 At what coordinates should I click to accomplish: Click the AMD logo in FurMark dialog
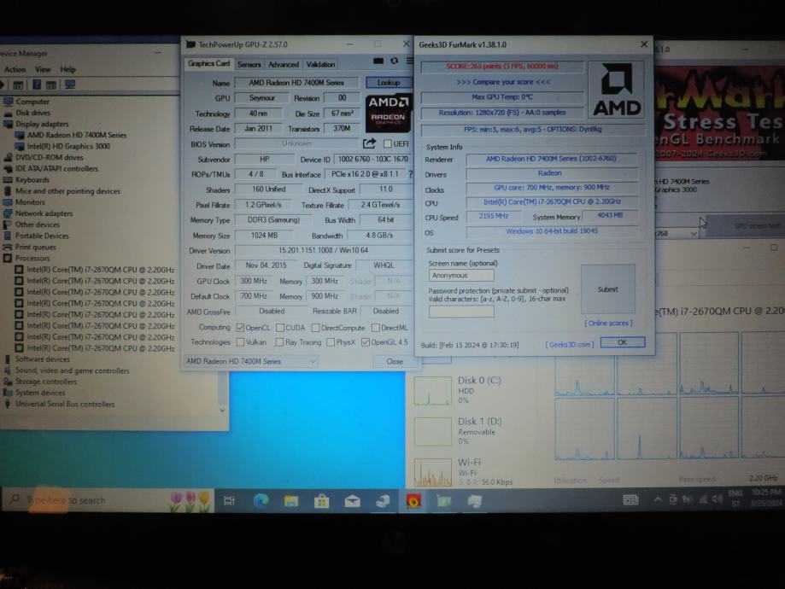click(617, 90)
